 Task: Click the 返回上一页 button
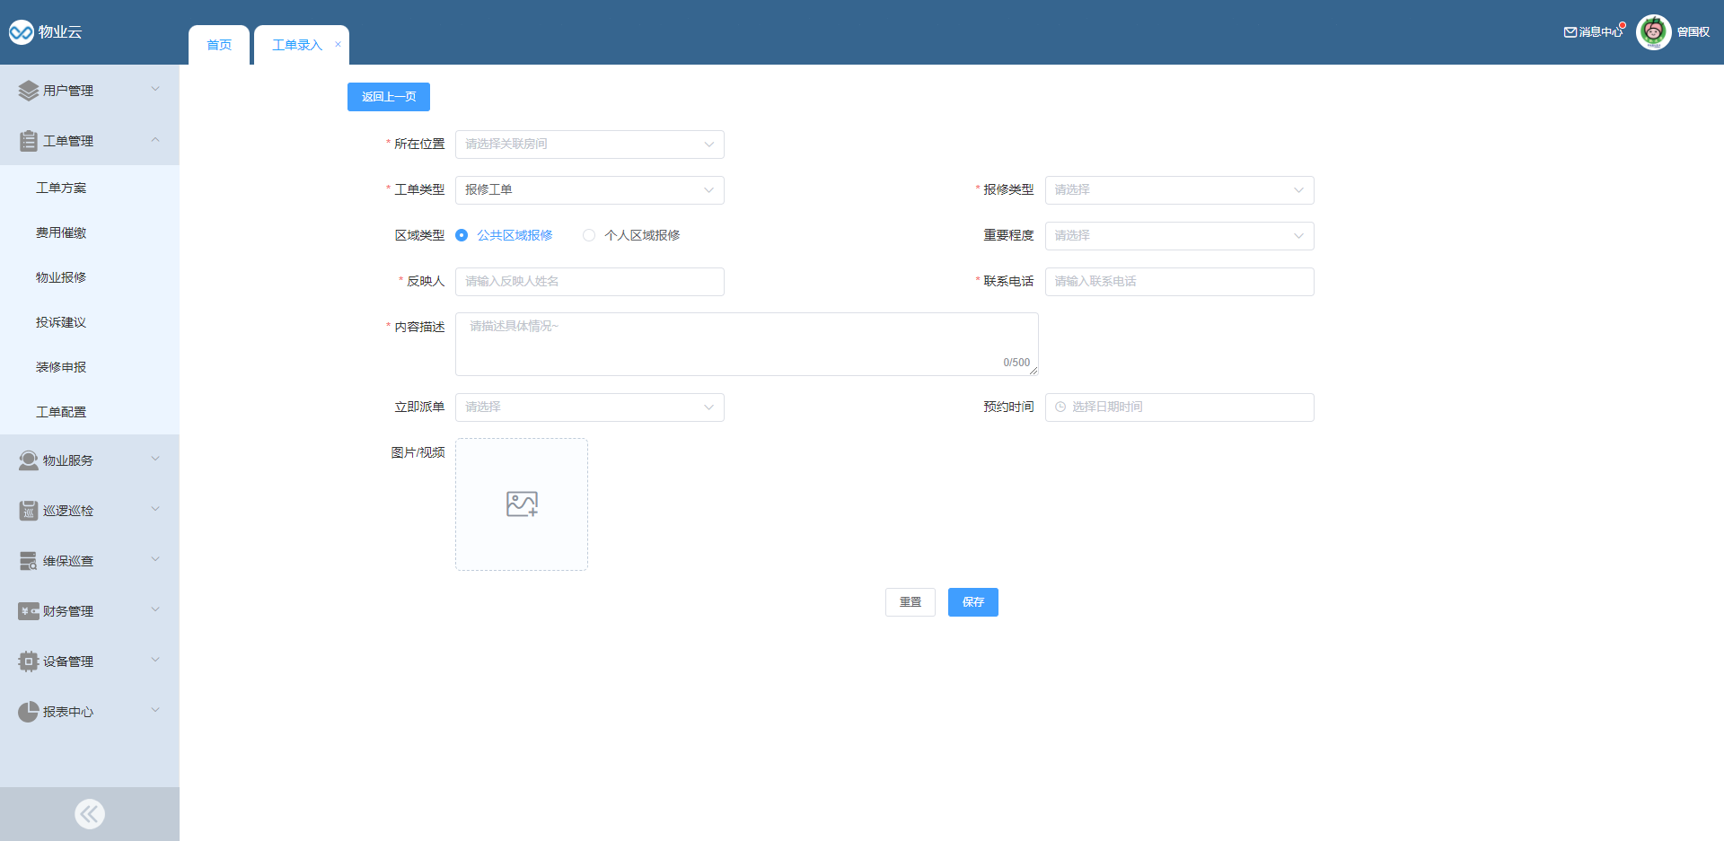(389, 97)
